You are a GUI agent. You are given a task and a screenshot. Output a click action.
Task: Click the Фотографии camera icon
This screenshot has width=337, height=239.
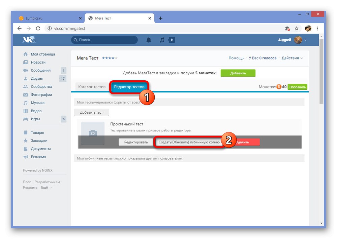[26, 95]
